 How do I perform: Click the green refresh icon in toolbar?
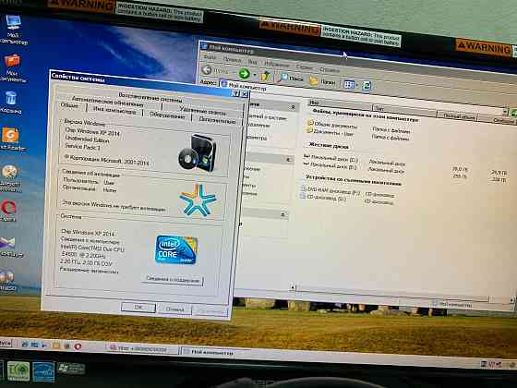pos(367,86)
